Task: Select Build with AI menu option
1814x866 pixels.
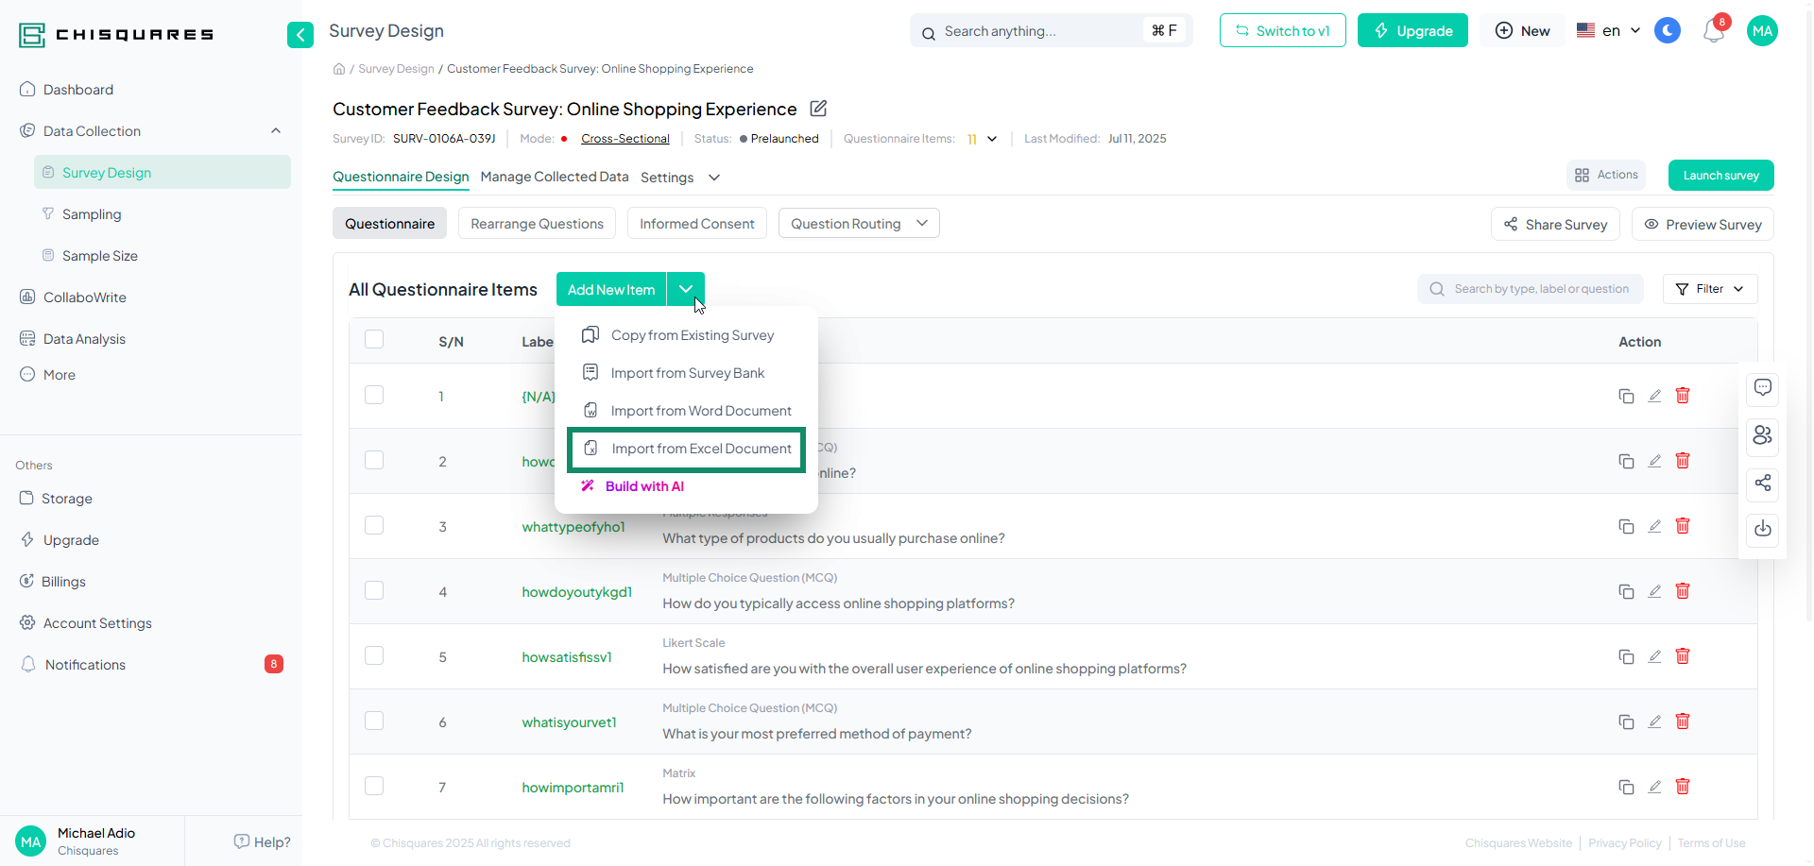Action: pyautogui.click(x=643, y=486)
